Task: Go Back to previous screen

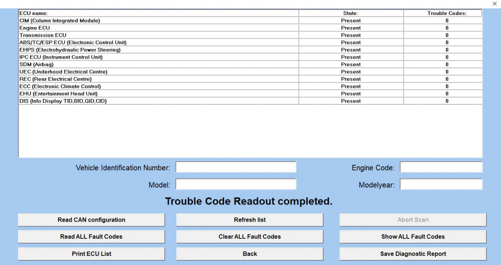Action: [249, 254]
